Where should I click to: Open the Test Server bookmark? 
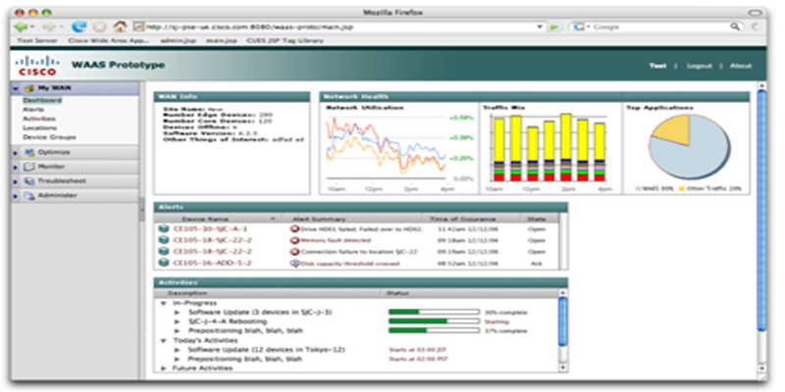pyautogui.click(x=37, y=40)
